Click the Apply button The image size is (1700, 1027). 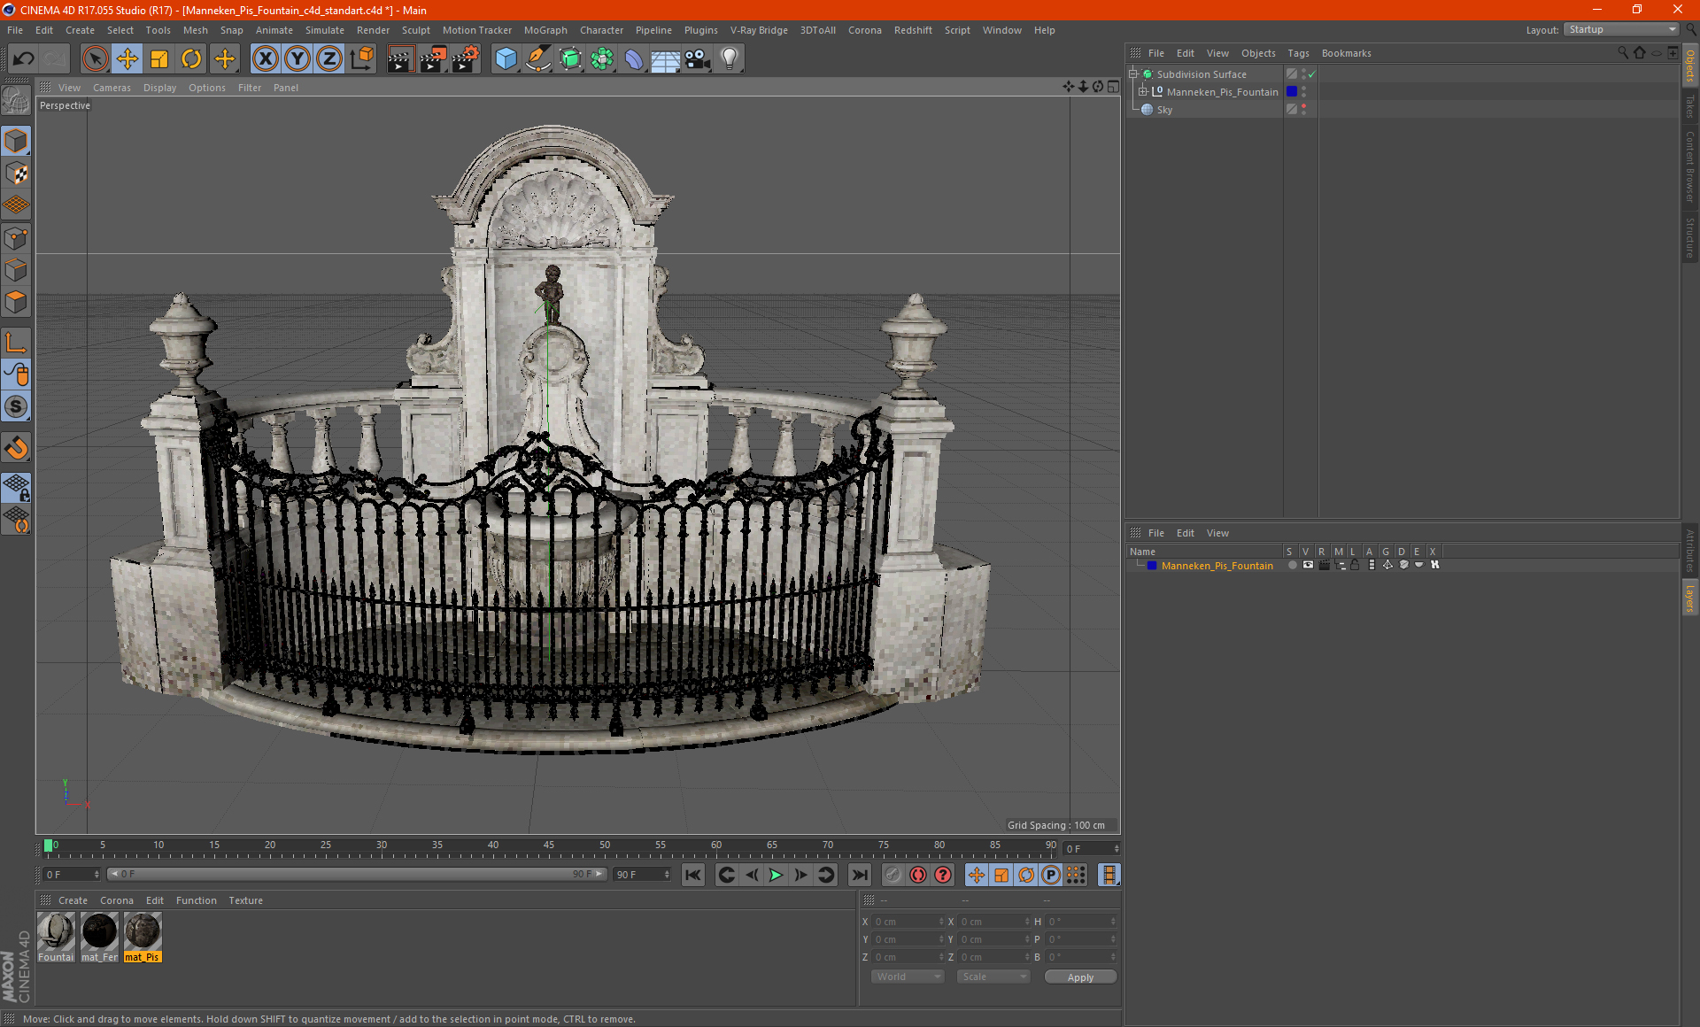(1080, 977)
